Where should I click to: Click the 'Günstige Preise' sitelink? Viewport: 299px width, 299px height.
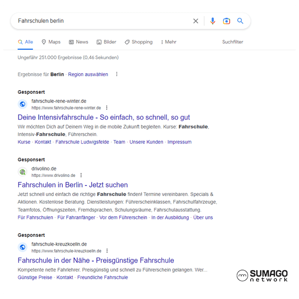coord(35,277)
